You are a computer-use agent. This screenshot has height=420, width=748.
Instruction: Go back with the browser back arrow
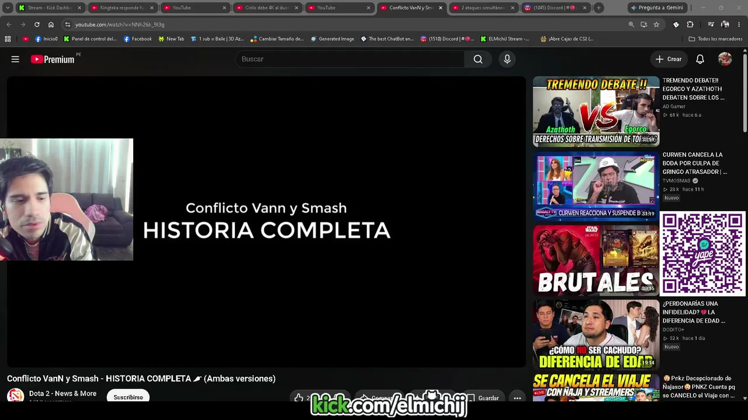[9, 24]
